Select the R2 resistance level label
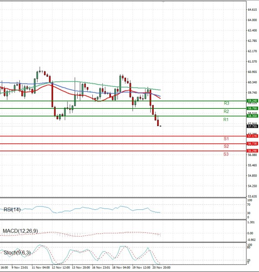The height and width of the screenshot is (272, 259). 226,111
